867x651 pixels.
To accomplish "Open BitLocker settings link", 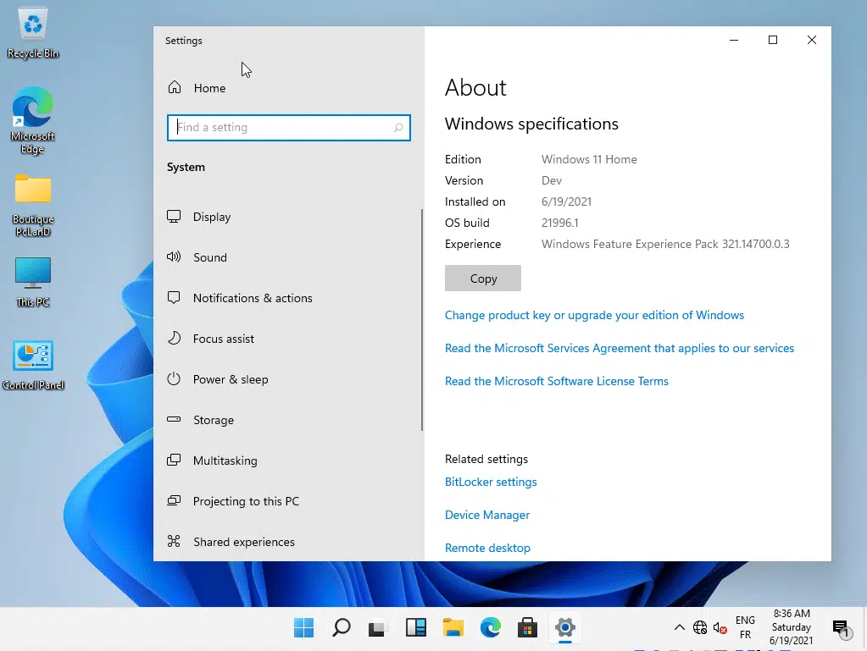I will pos(491,482).
